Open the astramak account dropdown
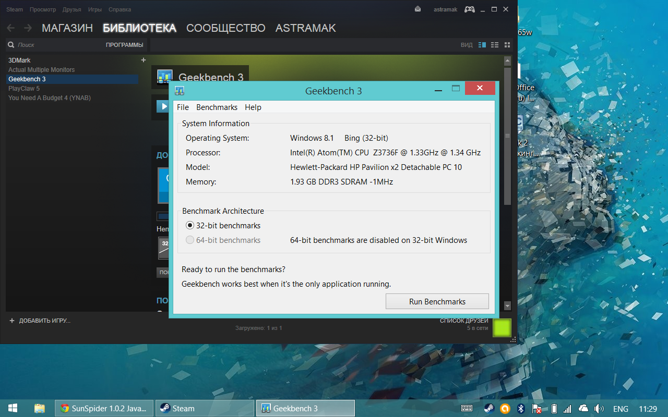The image size is (668, 417). [x=444, y=9]
